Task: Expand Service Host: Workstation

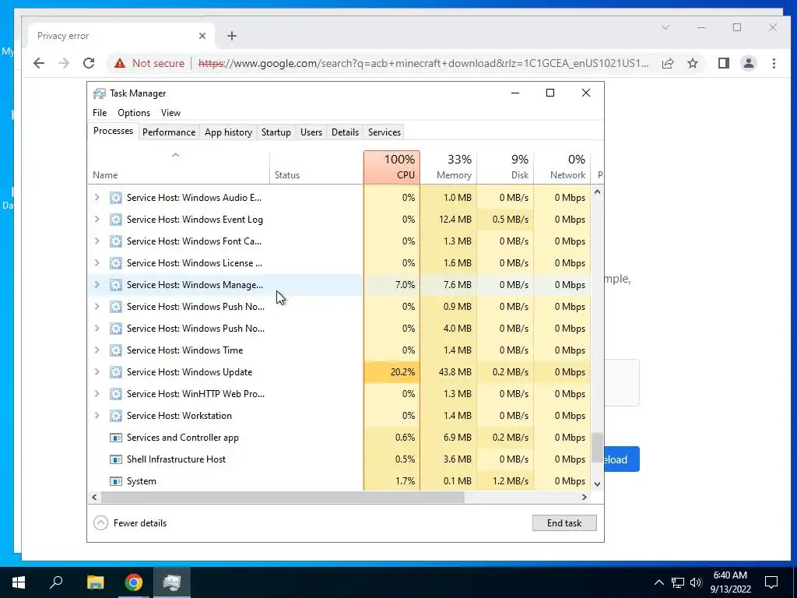Action: pyautogui.click(x=97, y=416)
